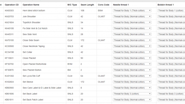
Task: Open Bobbin thread 1 dropdown for Join Shoulder
Action: [171, 17]
